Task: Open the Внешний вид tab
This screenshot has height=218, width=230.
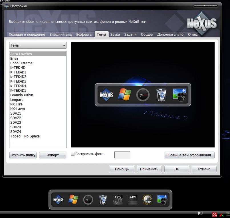Action: pos(60,35)
